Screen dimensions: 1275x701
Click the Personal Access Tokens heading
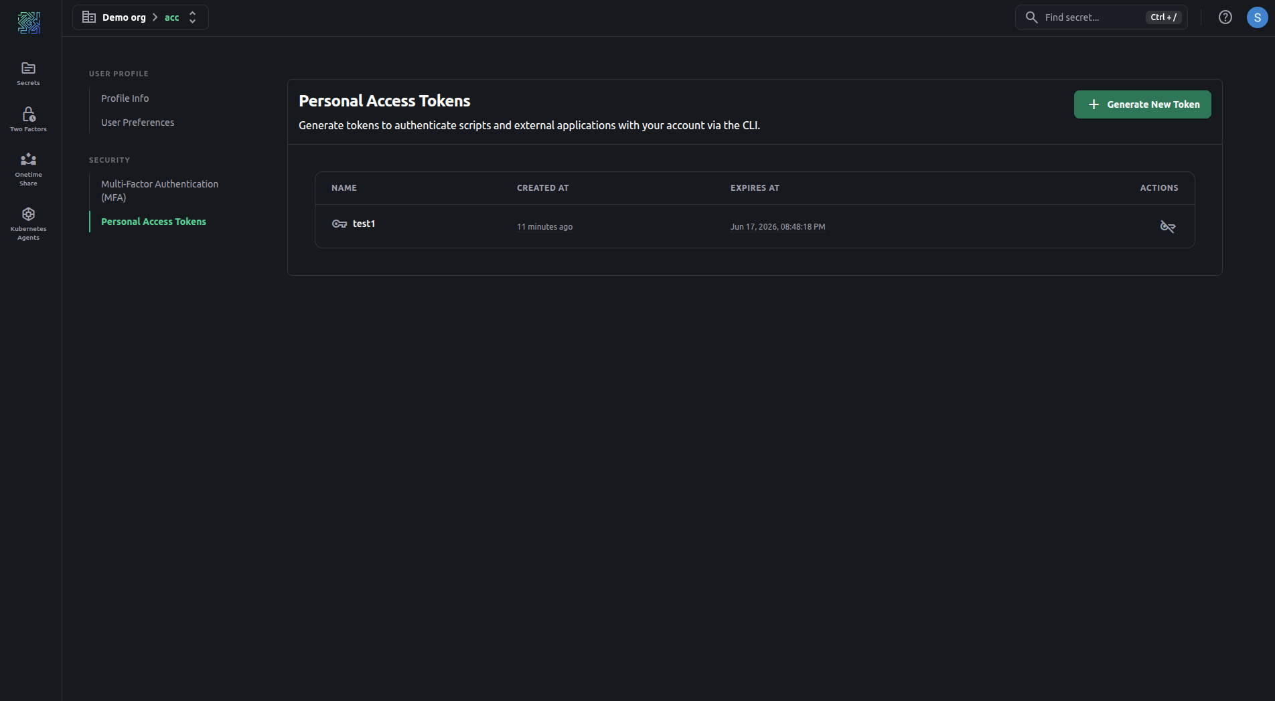(384, 101)
